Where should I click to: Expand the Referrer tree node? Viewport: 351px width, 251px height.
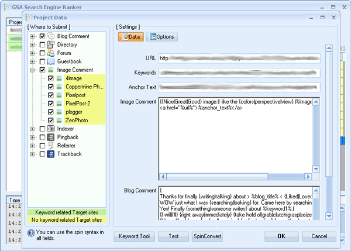coord(32,146)
